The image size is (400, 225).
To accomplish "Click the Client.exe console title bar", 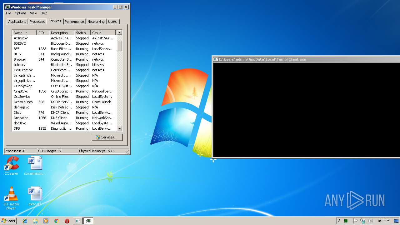I will pyautogui.click(x=306, y=59).
